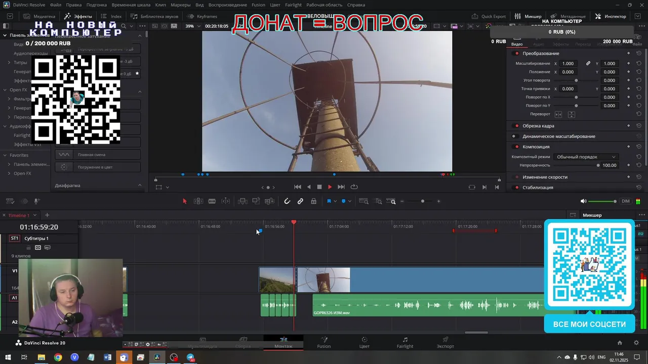Open Windows Start menu
648x364 pixels.
pyautogui.click(x=8, y=357)
